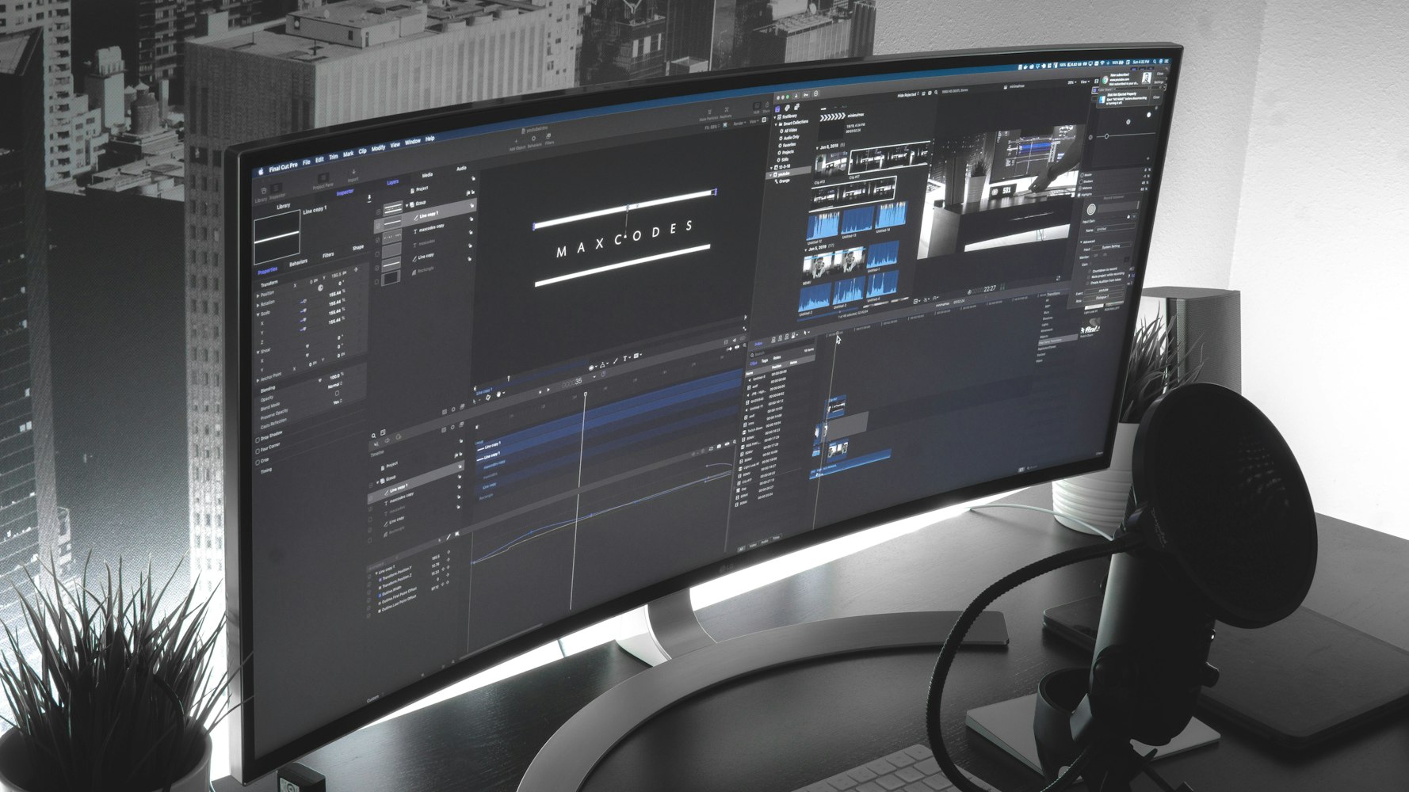The image size is (1409, 792).
Task: Click the search magnifier icon above Timeline list
Action: pyautogui.click(x=375, y=435)
